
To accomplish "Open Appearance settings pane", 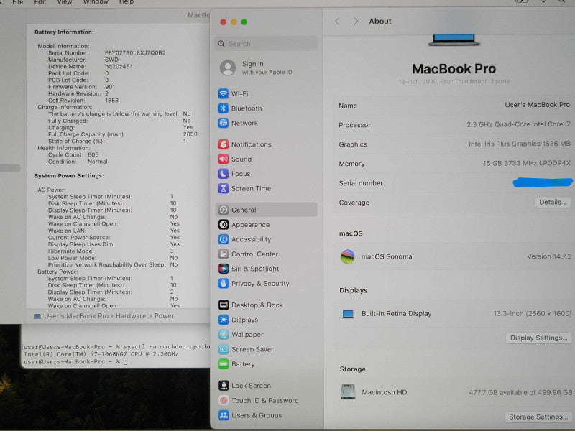I will [244, 224].
